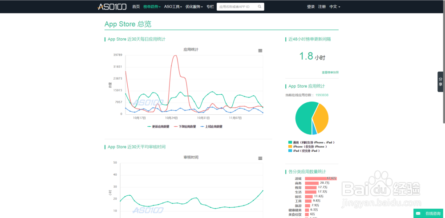
Task: Click the App Store 近30天平均审核时间 heading
Action: pos(137,147)
